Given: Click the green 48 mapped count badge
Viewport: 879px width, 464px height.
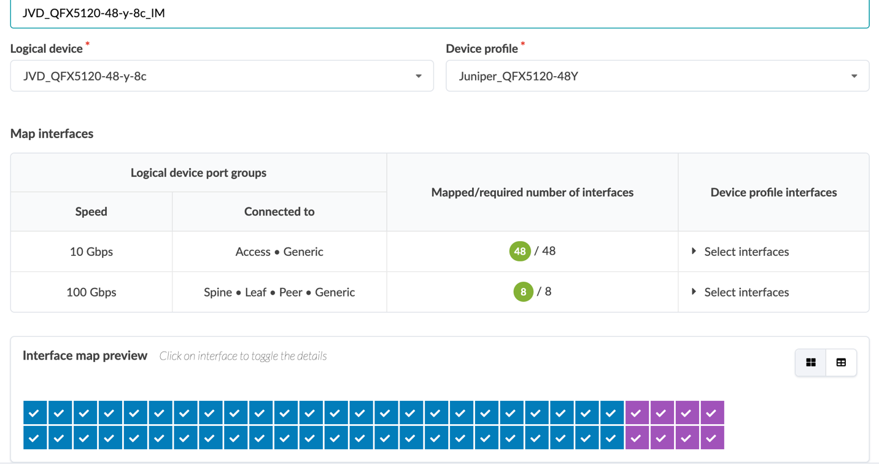Looking at the screenshot, I should click(x=520, y=251).
